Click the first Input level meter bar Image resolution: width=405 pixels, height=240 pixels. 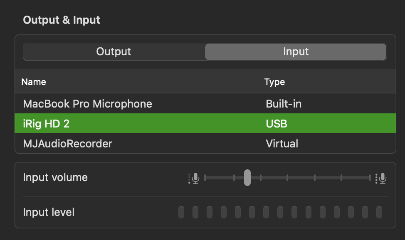click(181, 212)
